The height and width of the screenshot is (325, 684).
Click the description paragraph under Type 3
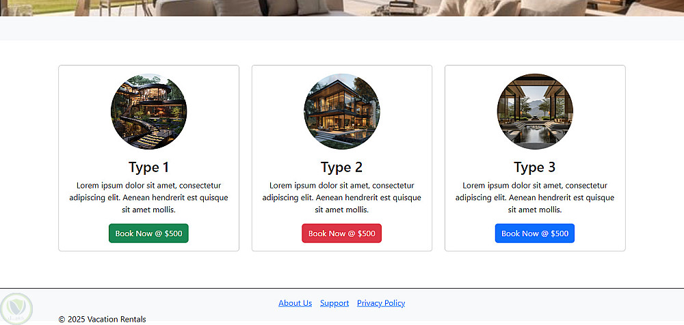[x=535, y=197]
